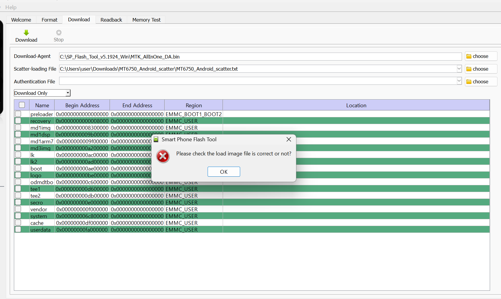Open the Help menu
This screenshot has width=501, height=299.
[11, 7]
